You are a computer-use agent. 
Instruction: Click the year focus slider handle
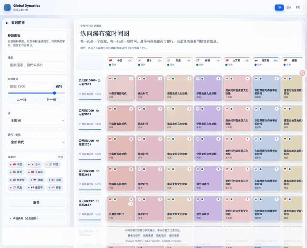click(x=54, y=93)
